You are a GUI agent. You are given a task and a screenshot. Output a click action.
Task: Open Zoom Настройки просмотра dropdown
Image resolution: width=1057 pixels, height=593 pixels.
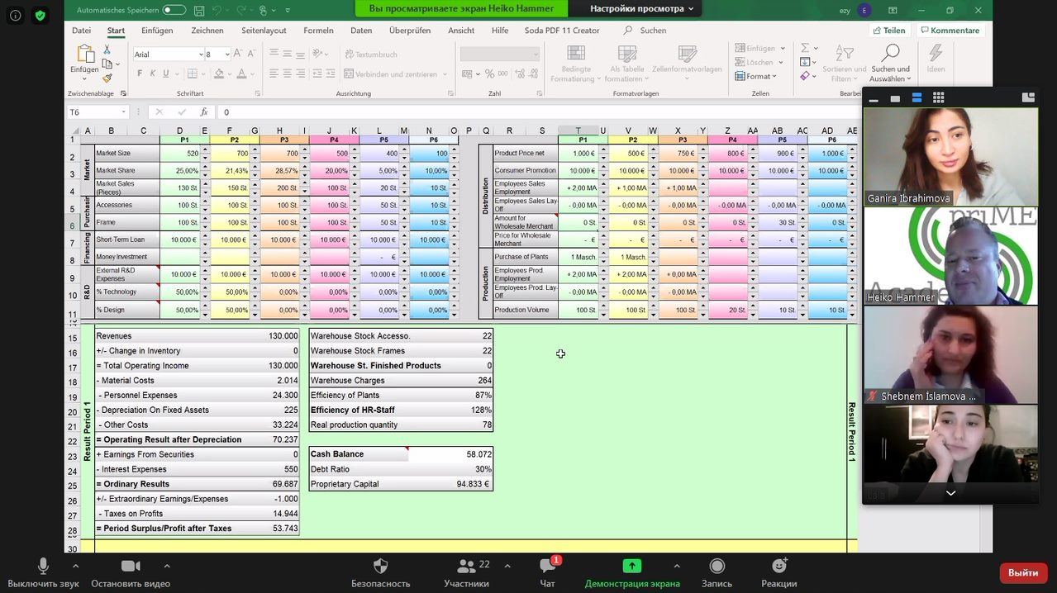[x=640, y=8]
